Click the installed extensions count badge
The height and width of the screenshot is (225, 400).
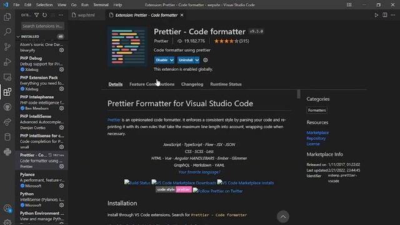tap(61, 37)
